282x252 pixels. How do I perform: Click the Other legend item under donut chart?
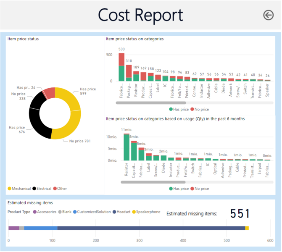click(61, 189)
